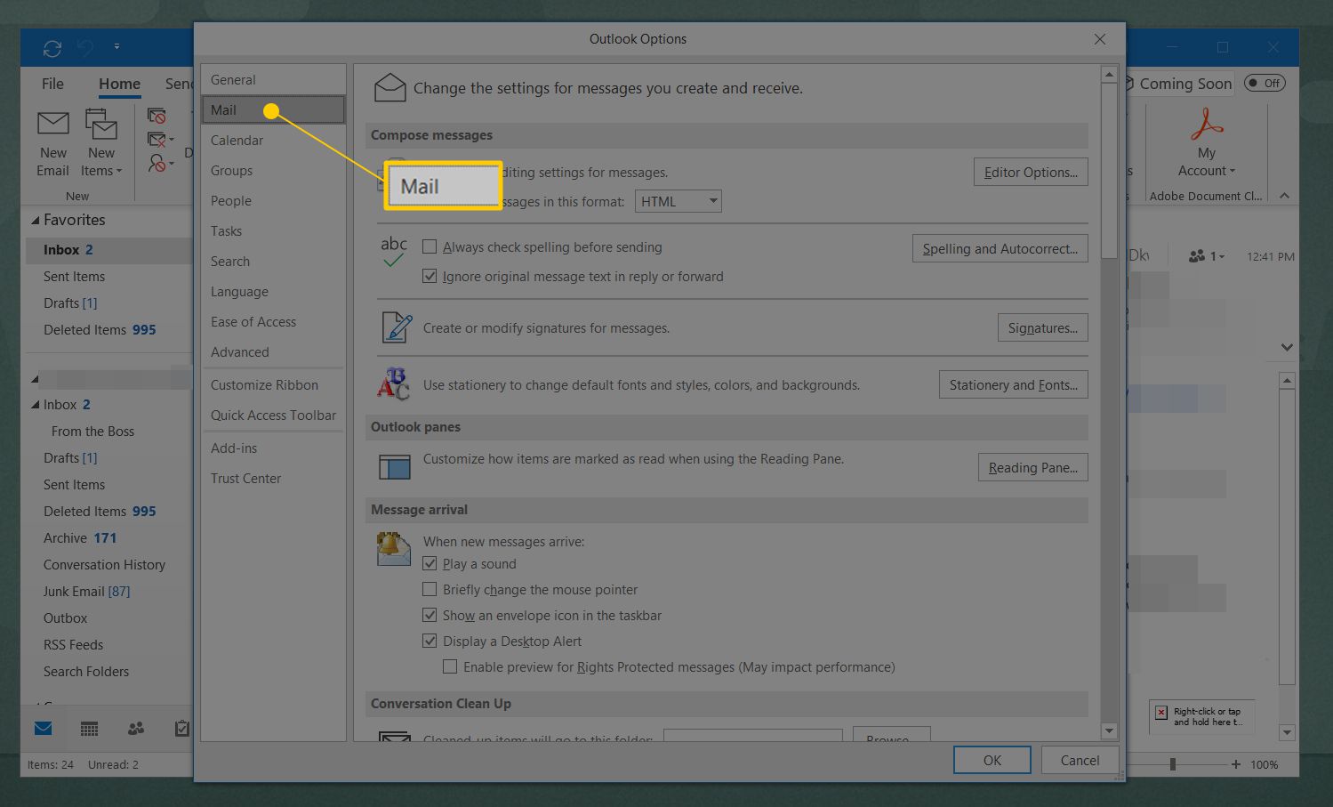The image size is (1333, 807).
Task: Click the Clean Up envelope icon in ribbon
Action: click(x=157, y=140)
